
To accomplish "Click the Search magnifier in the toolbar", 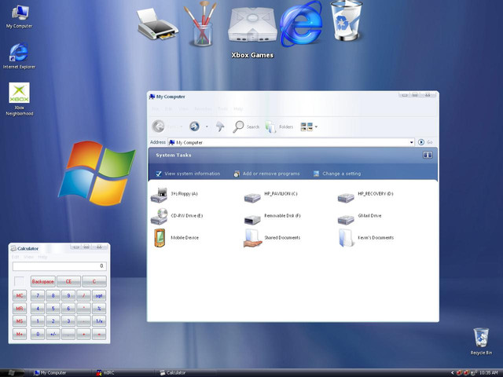I will [246, 126].
